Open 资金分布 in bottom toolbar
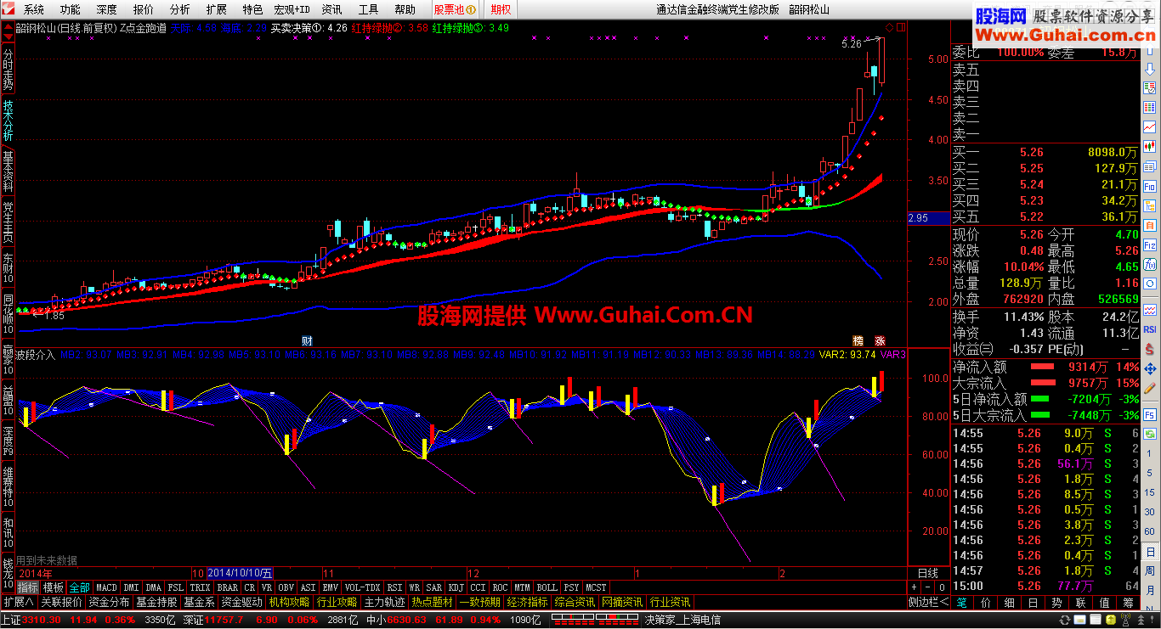 pos(109,602)
